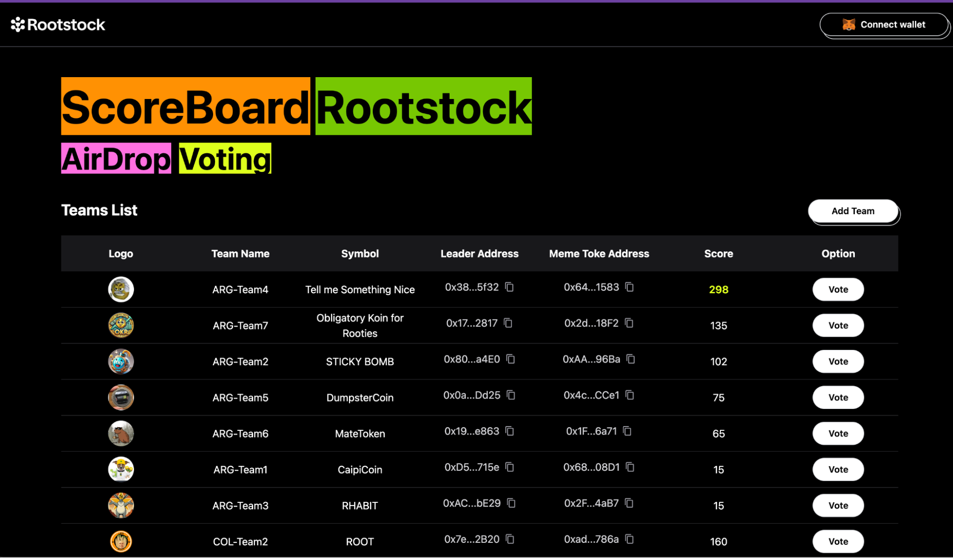Click the ARG-Team7 OKR logo thumbnail
The image size is (953, 558).
121,326
